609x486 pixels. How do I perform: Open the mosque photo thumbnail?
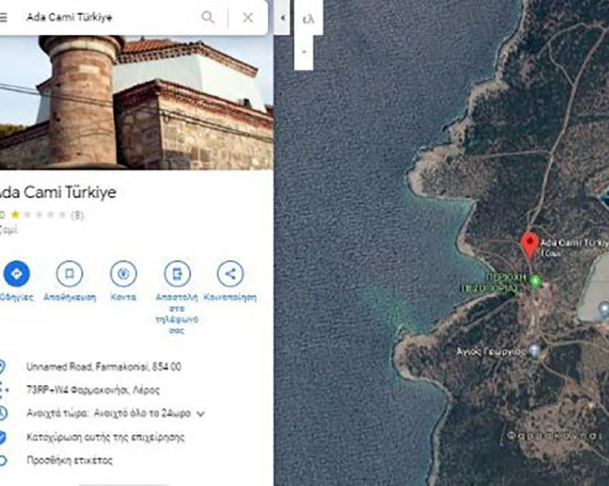click(x=136, y=102)
